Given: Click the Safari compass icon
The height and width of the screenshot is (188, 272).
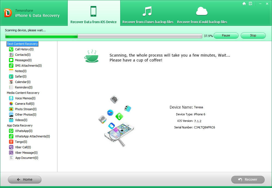Looking at the screenshot, I should click(11, 76).
